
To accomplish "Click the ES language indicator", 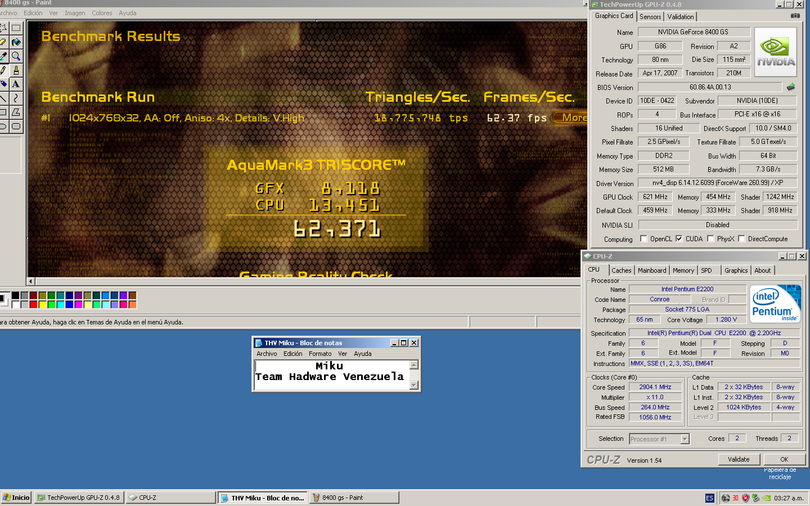I will pyautogui.click(x=709, y=498).
